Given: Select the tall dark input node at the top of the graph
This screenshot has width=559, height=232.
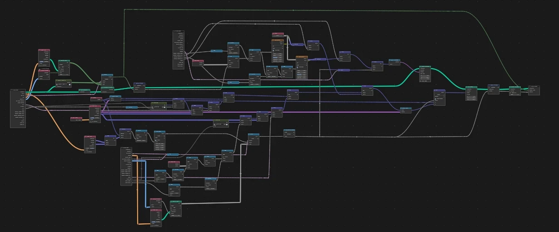Looking at the screenshot, I should click(178, 50).
